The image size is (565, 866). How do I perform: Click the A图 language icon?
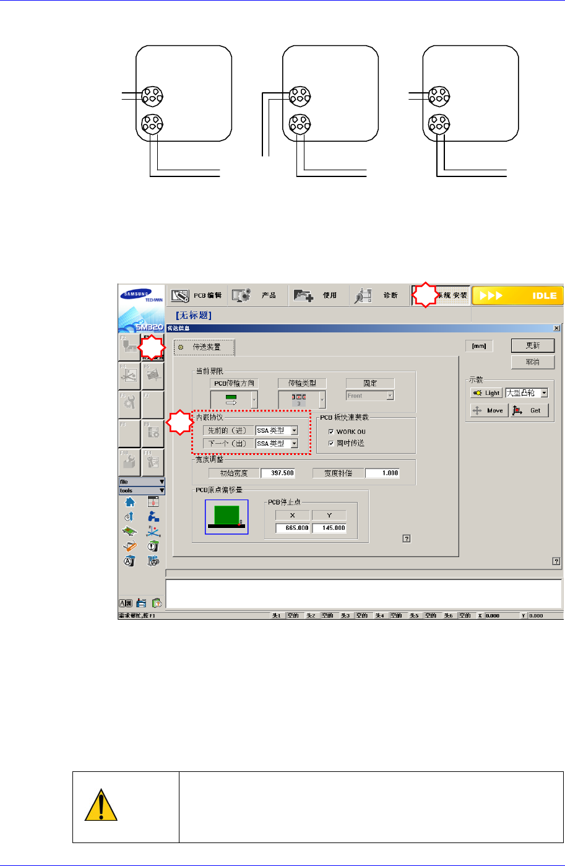pyautogui.click(x=126, y=603)
